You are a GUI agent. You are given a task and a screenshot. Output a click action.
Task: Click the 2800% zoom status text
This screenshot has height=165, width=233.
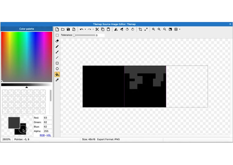(x=6, y=139)
